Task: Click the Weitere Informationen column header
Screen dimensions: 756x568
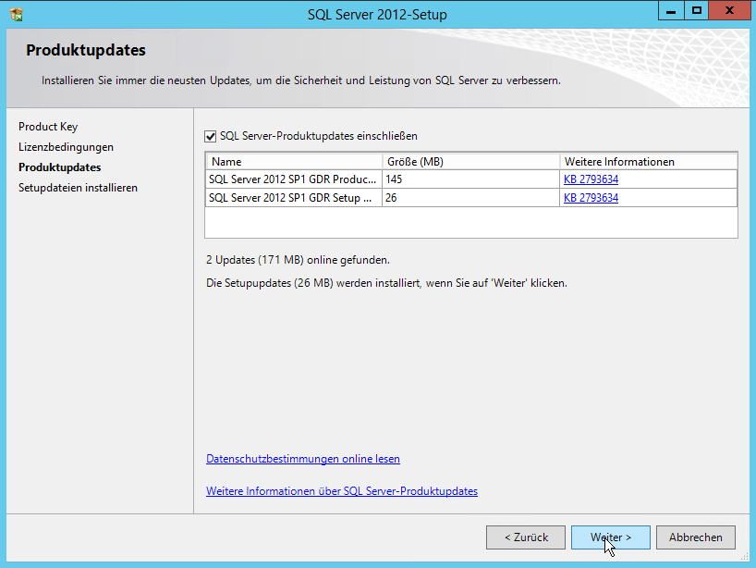Action: pyautogui.click(x=648, y=161)
